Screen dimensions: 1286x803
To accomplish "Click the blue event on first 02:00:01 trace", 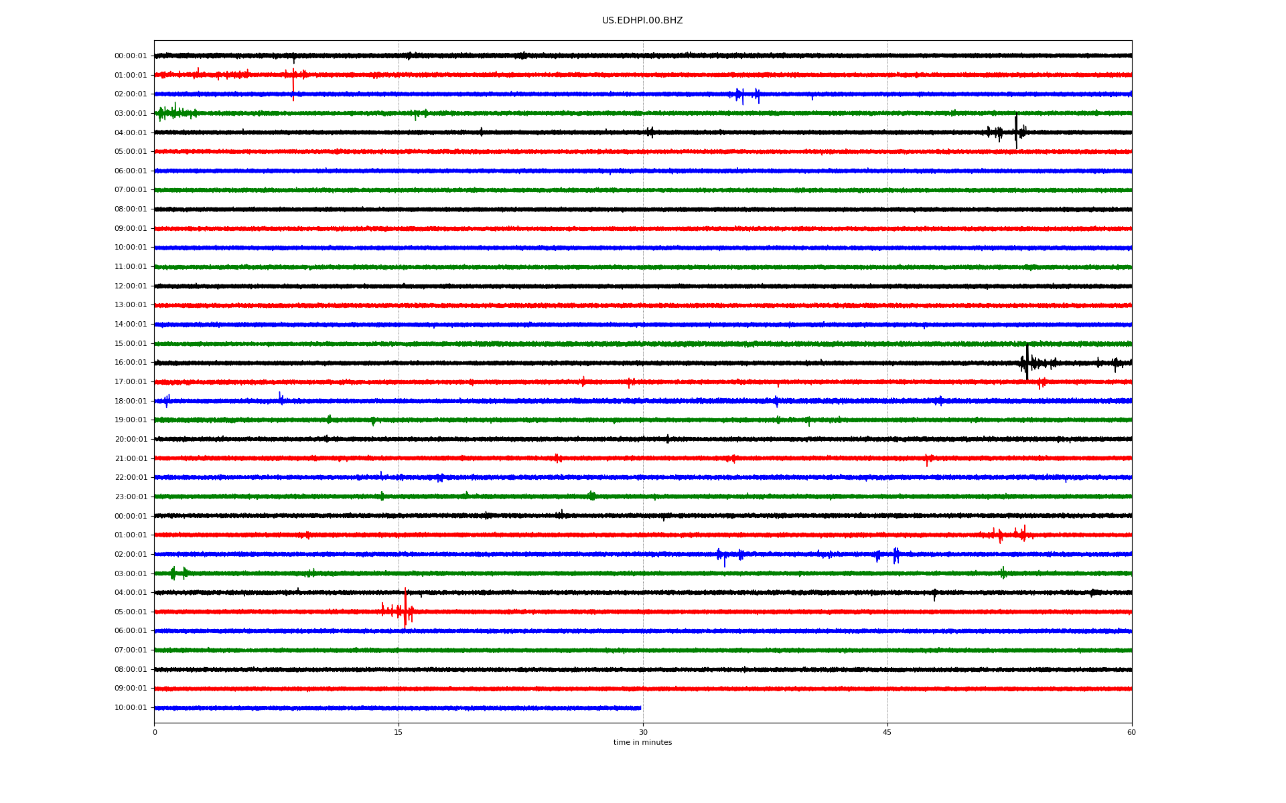I will (x=741, y=95).
